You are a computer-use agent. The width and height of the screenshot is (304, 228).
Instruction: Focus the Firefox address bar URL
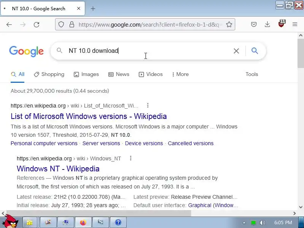click(150, 25)
